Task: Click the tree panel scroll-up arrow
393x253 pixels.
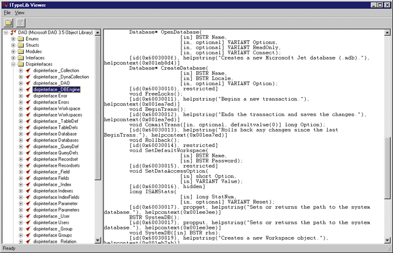Action: (x=98, y=33)
